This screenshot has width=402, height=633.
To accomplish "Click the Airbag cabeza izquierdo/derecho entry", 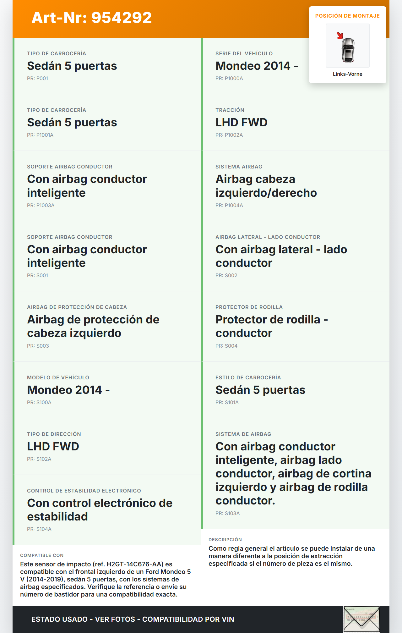I will pyautogui.click(x=266, y=186).
